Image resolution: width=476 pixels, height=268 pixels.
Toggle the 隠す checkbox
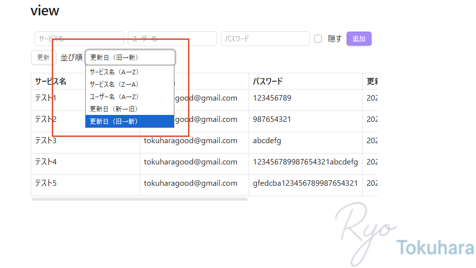click(x=318, y=39)
